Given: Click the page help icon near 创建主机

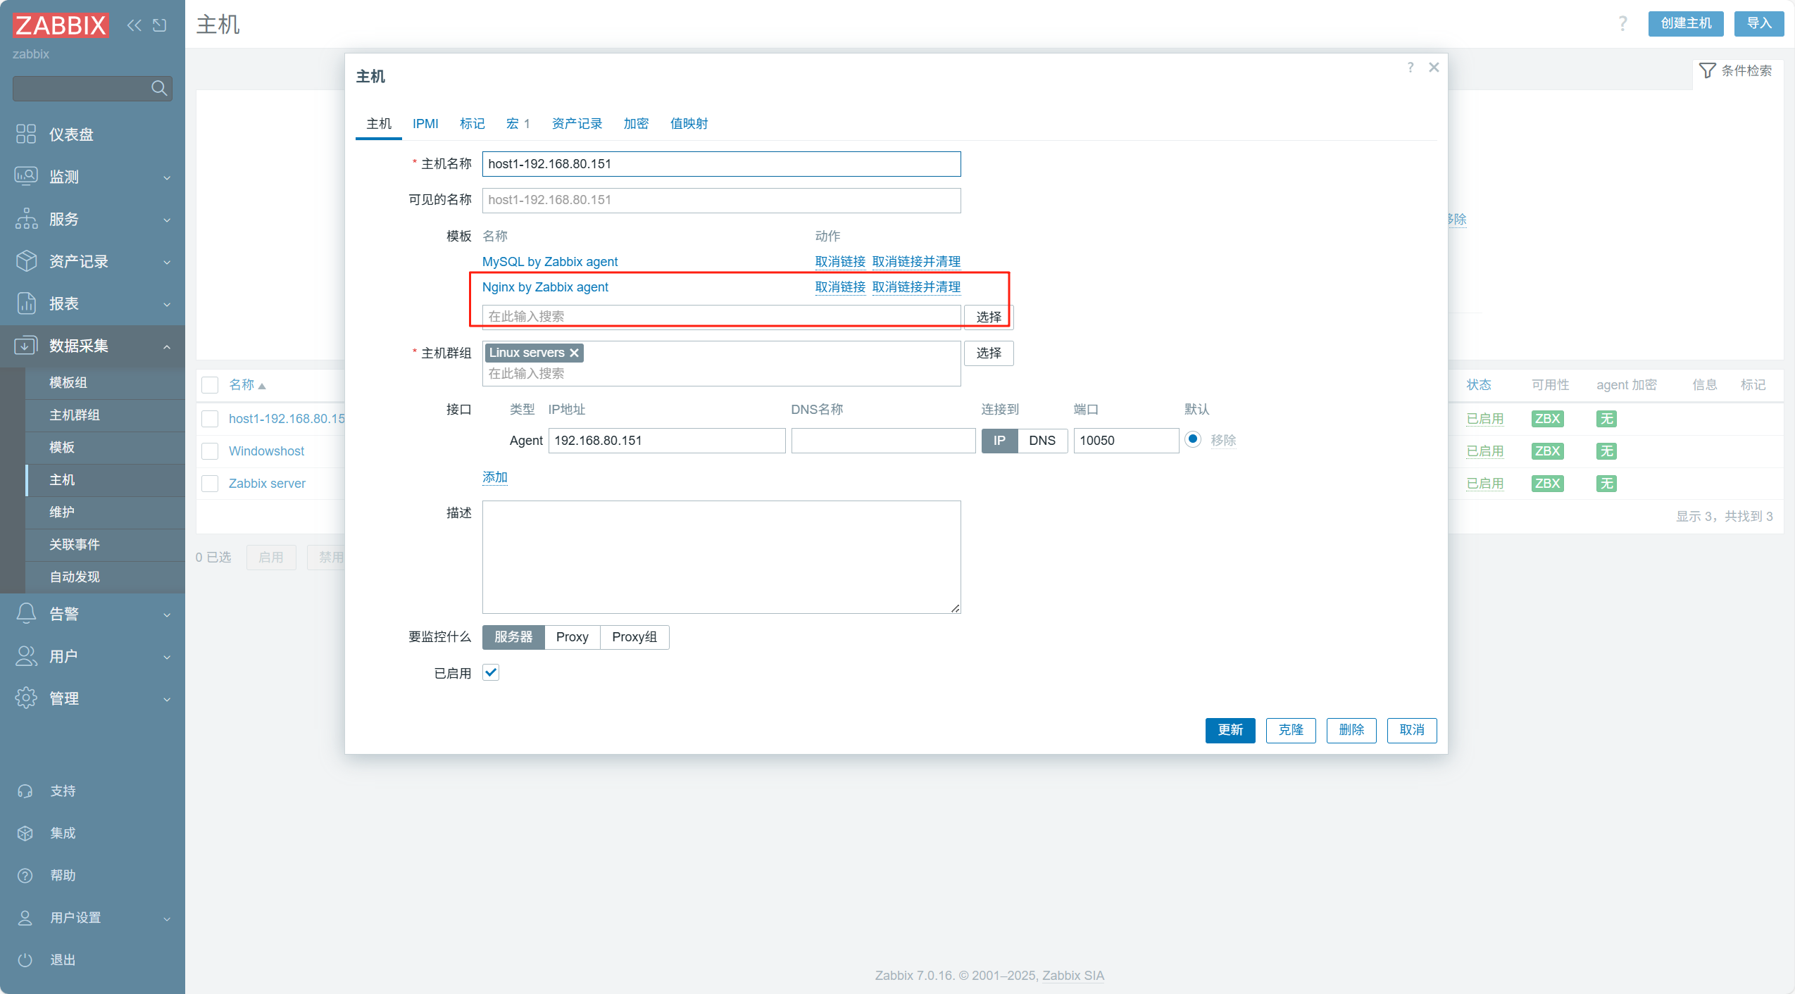Looking at the screenshot, I should click(x=1622, y=23).
